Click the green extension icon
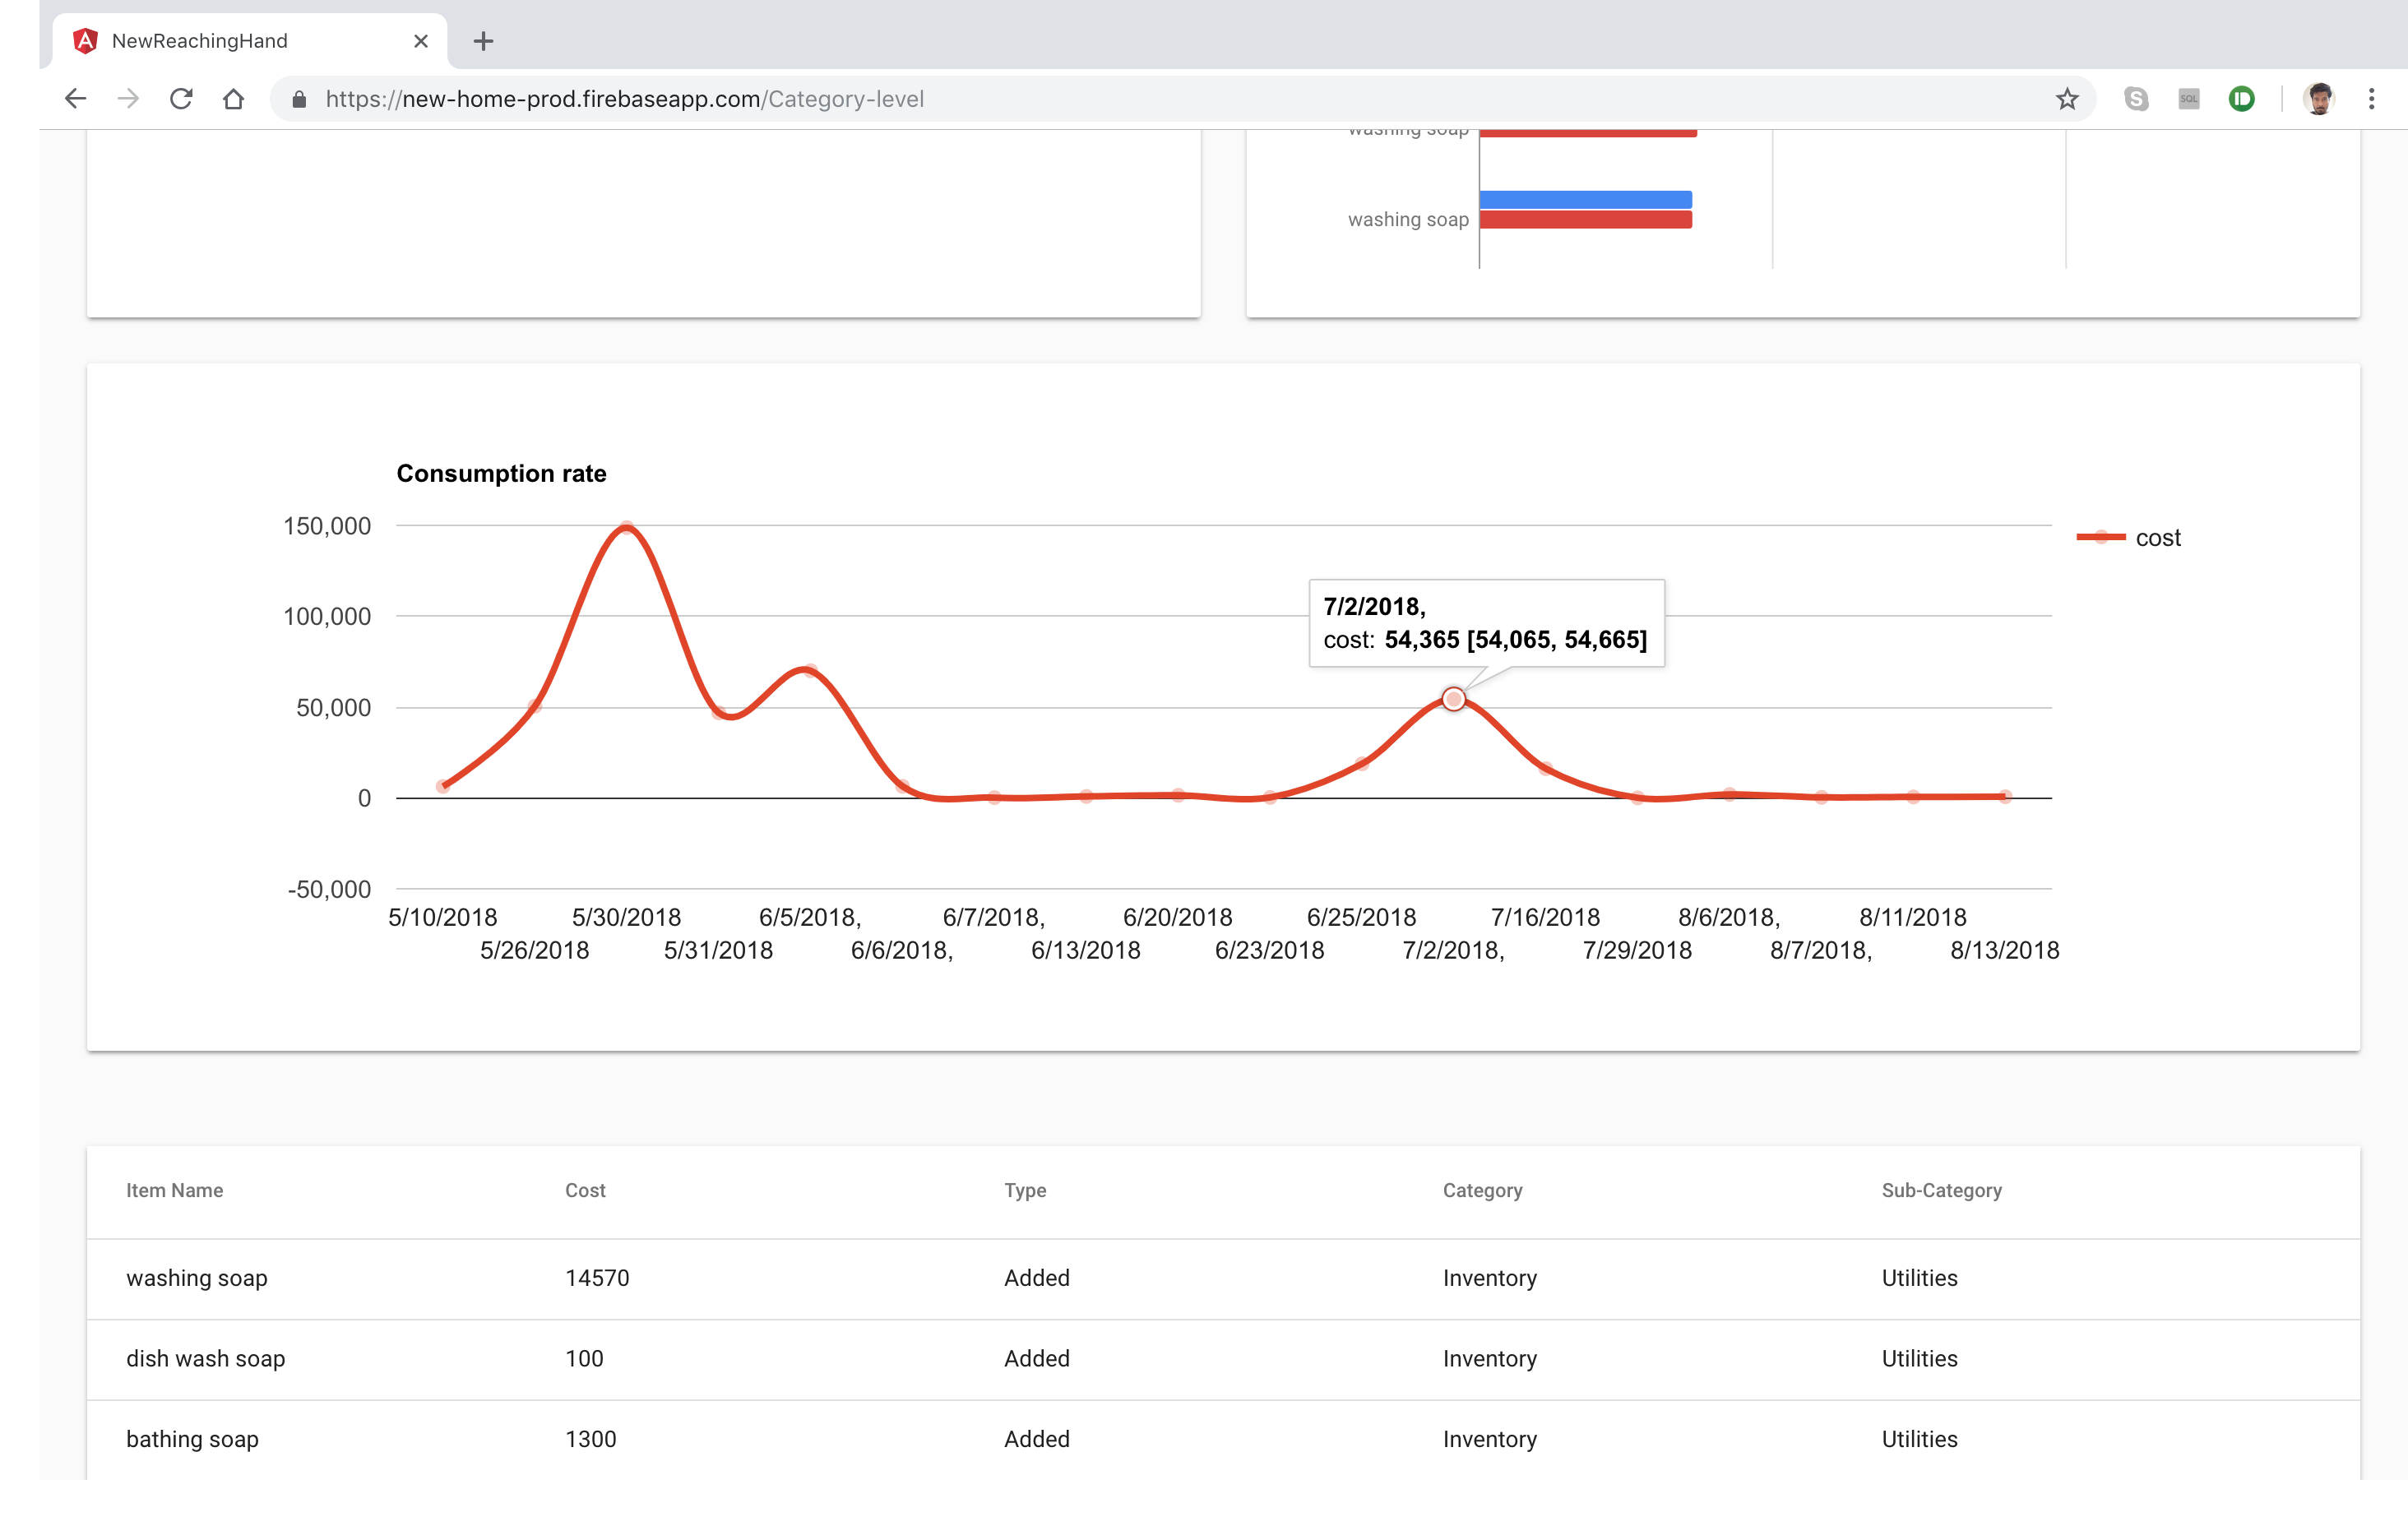The width and height of the screenshot is (2408, 1526). [2241, 99]
